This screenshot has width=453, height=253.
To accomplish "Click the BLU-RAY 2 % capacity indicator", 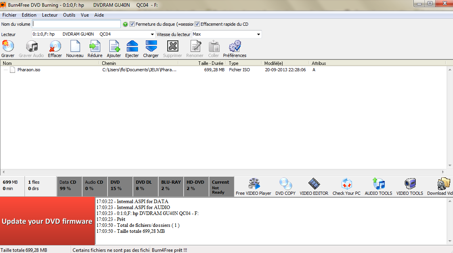I will tap(171, 186).
